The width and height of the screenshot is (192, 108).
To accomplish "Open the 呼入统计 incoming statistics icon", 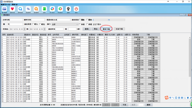I will [52, 9].
